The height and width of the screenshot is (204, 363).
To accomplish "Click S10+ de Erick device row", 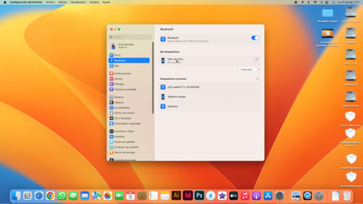I will 210,61.
